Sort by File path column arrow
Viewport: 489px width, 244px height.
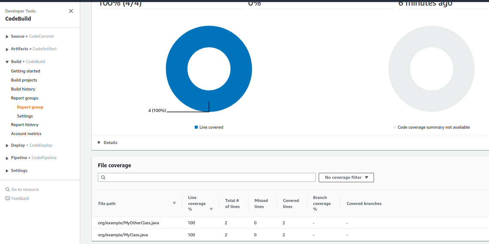coord(174,203)
